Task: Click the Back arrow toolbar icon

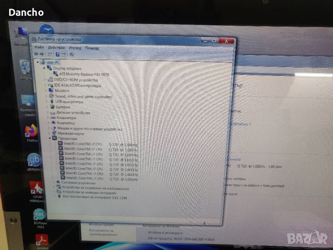Action: point(36,54)
